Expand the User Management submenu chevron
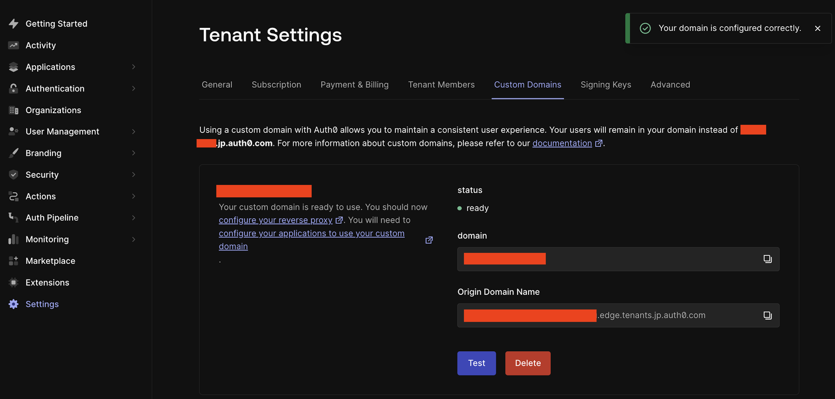 133,131
